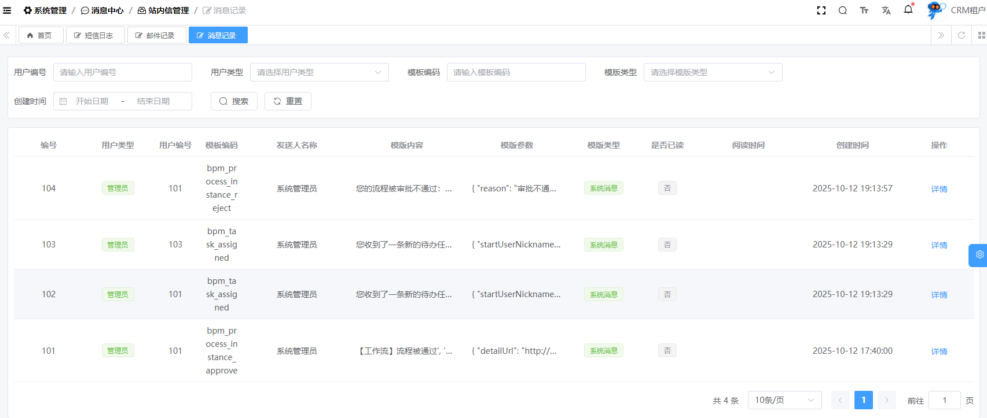Open the floating blue settings gear
This screenshot has width=987, height=418.
[x=979, y=255]
